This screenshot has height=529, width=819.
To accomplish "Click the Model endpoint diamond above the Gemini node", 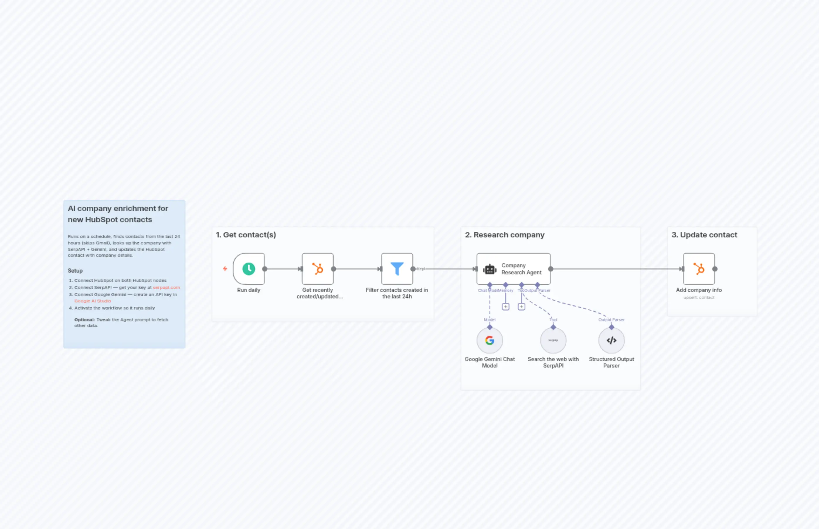I will (x=490, y=327).
